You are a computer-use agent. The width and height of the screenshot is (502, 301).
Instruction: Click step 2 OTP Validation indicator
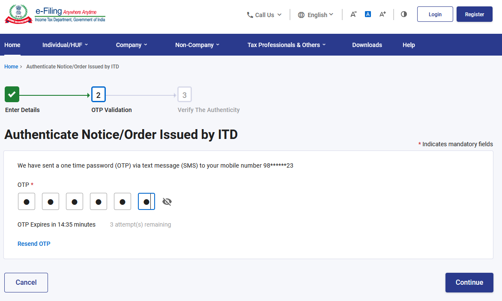(x=98, y=94)
